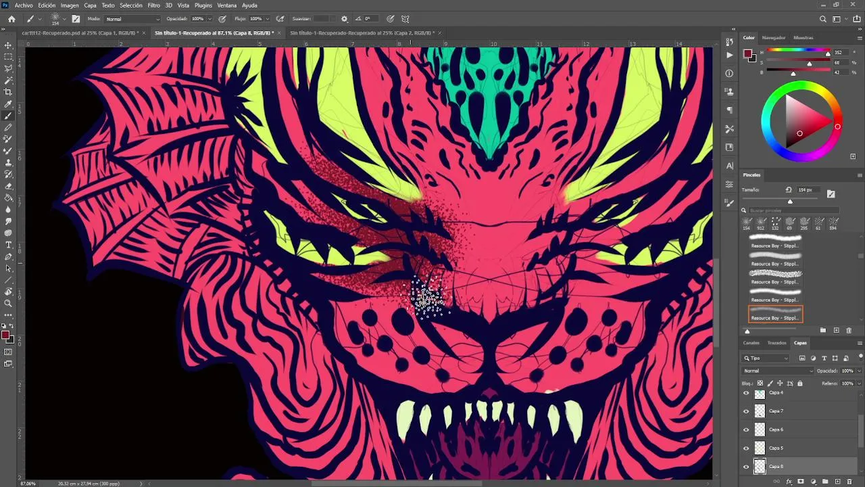Select the Lasso tool
The image size is (865, 487).
click(x=8, y=68)
